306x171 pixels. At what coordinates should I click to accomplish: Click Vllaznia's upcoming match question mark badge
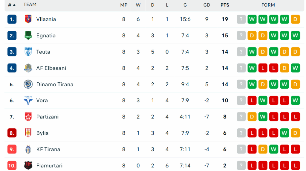point(241,19)
